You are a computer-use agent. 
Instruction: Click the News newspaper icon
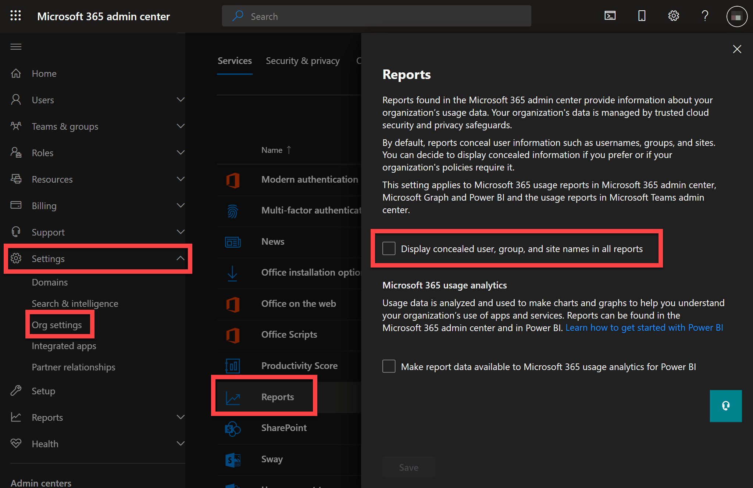[x=233, y=242]
